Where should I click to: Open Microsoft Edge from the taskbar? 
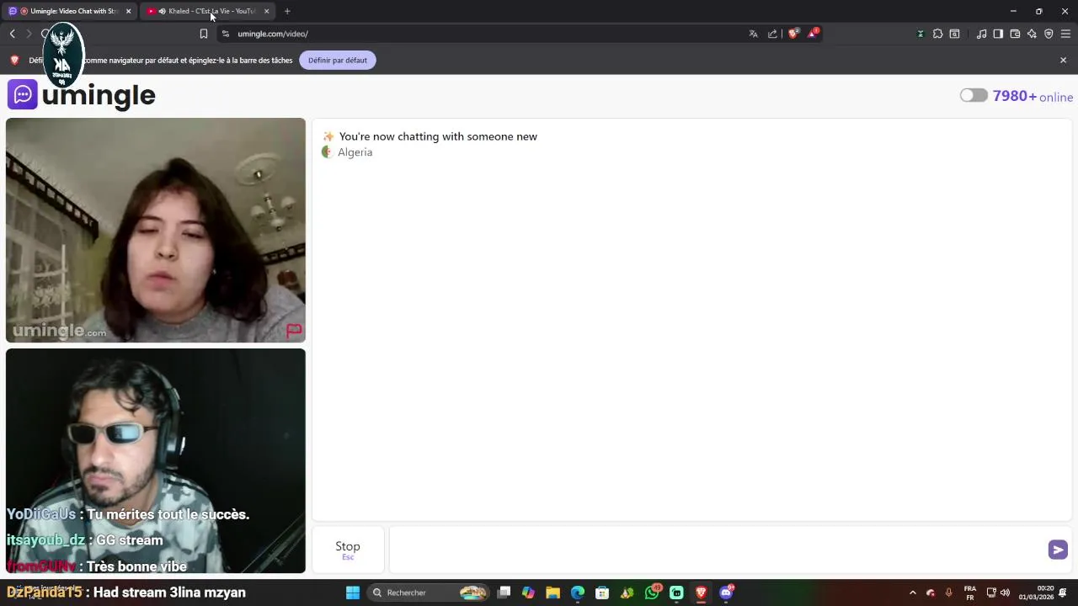[578, 593]
